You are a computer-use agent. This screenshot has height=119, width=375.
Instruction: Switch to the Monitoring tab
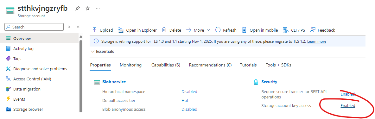pyautogui.click(x=130, y=65)
